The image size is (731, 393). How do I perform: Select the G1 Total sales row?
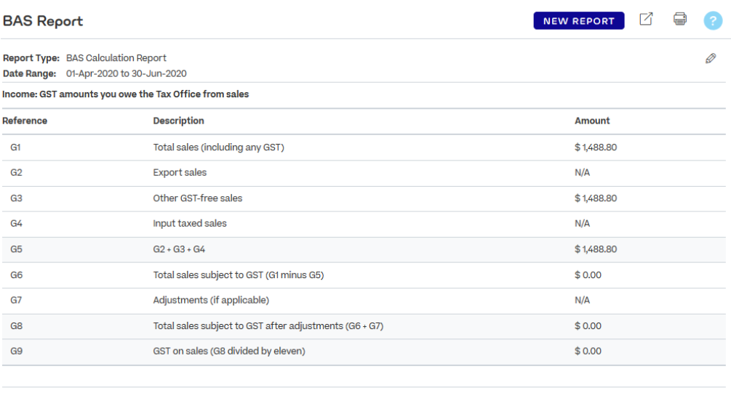(x=364, y=147)
